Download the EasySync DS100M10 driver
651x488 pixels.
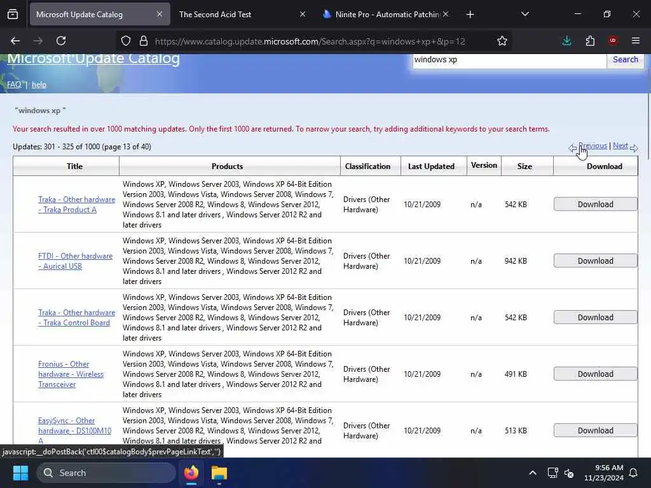pyautogui.click(x=595, y=430)
